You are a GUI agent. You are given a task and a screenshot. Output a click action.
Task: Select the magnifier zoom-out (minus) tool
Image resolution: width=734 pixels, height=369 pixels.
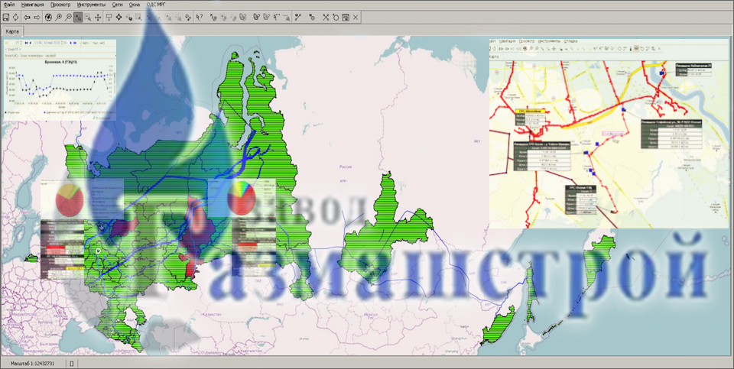[x=68, y=18]
